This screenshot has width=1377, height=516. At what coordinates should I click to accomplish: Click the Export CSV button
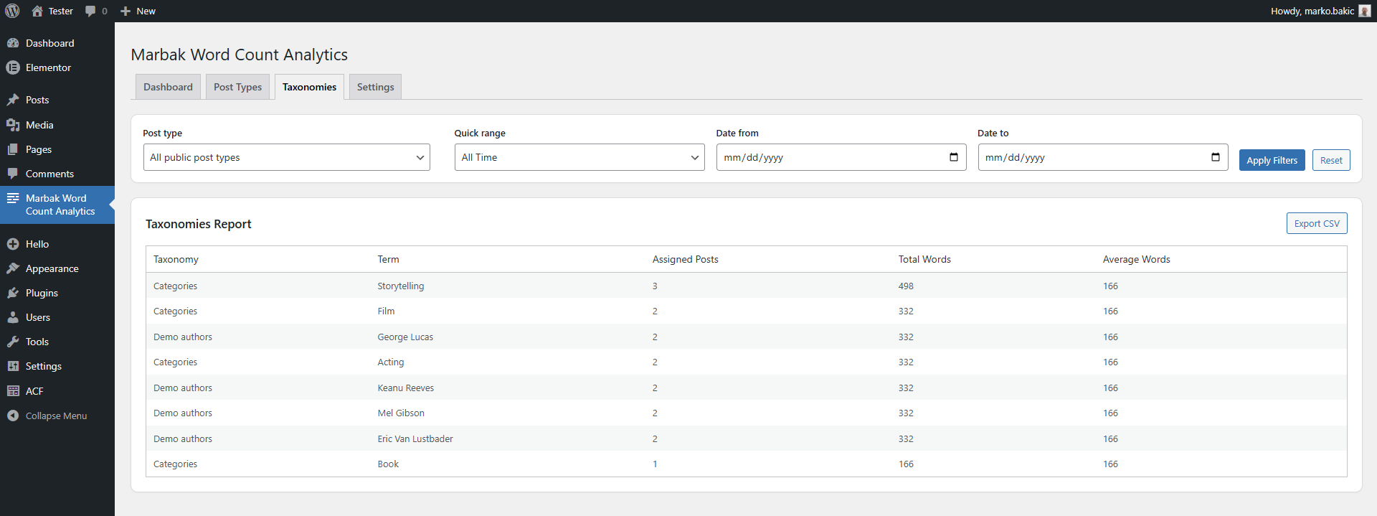pyautogui.click(x=1316, y=223)
